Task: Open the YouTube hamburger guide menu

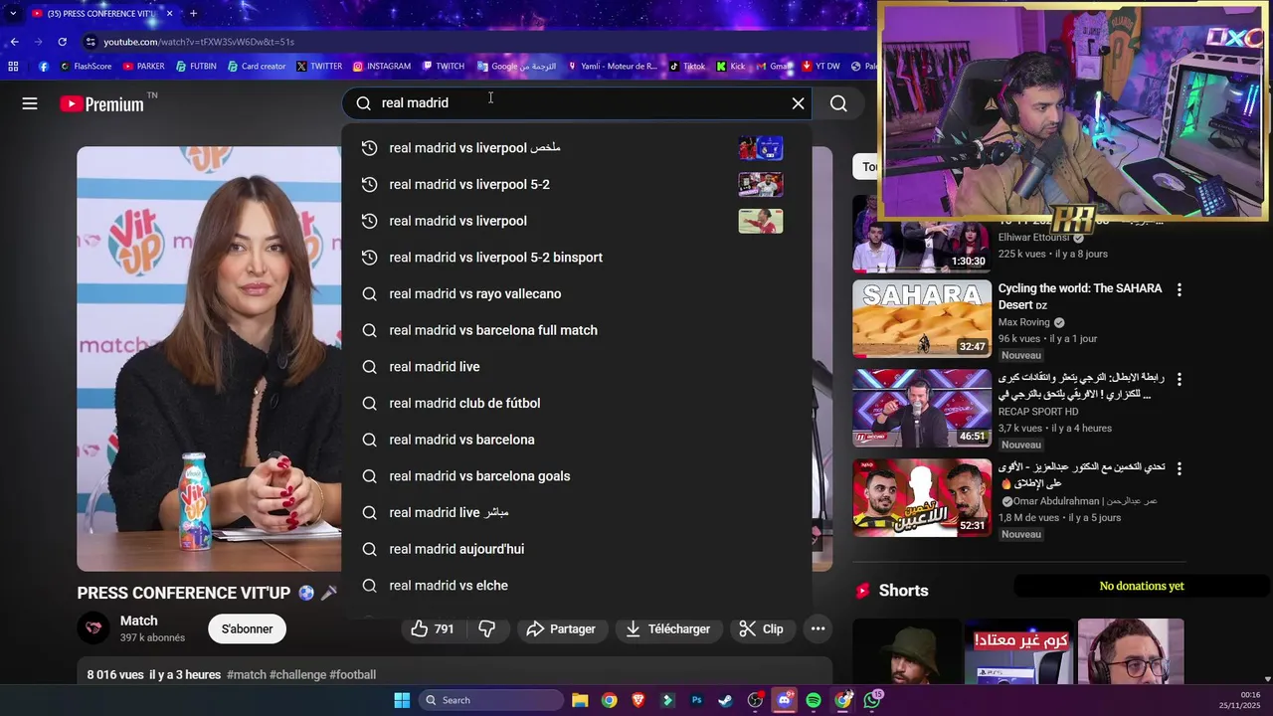Action: (30, 103)
